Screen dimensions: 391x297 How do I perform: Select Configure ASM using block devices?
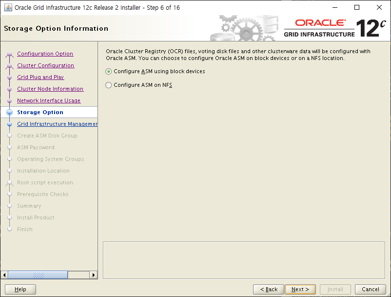click(x=155, y=71)
